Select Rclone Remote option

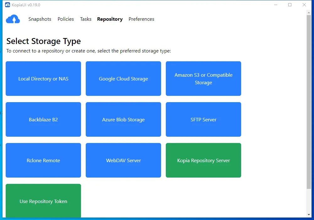click(43, 160)
